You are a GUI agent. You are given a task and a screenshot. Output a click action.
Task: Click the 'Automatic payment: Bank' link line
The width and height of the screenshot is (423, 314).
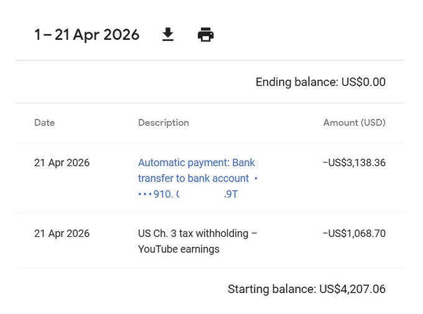pyautogui.click(x=197, y=163)
